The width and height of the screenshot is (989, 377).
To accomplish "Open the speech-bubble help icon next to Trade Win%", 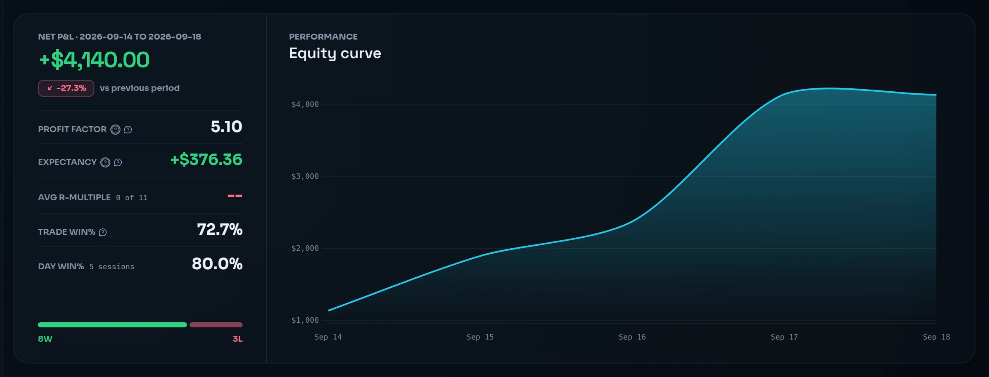I will pos(103,232).
